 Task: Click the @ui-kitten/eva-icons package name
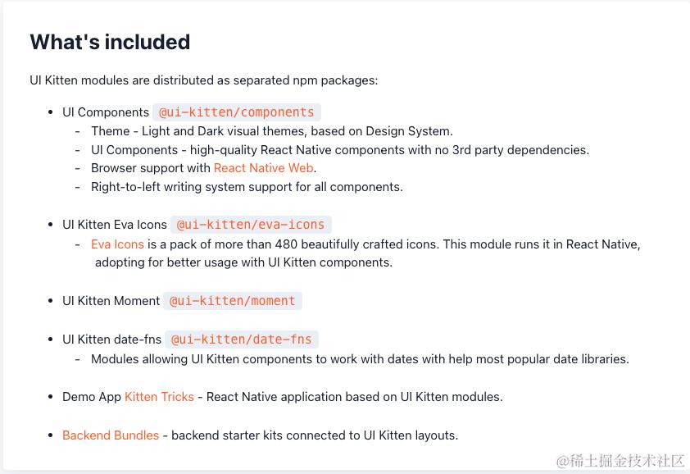pos(251,225)
